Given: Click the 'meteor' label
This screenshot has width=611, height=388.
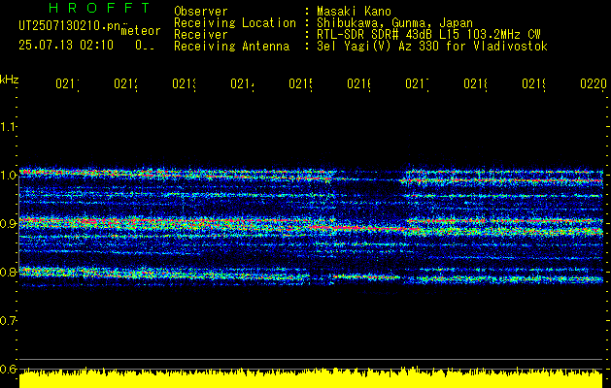Looking at the screenshot, I should (141, 31).
